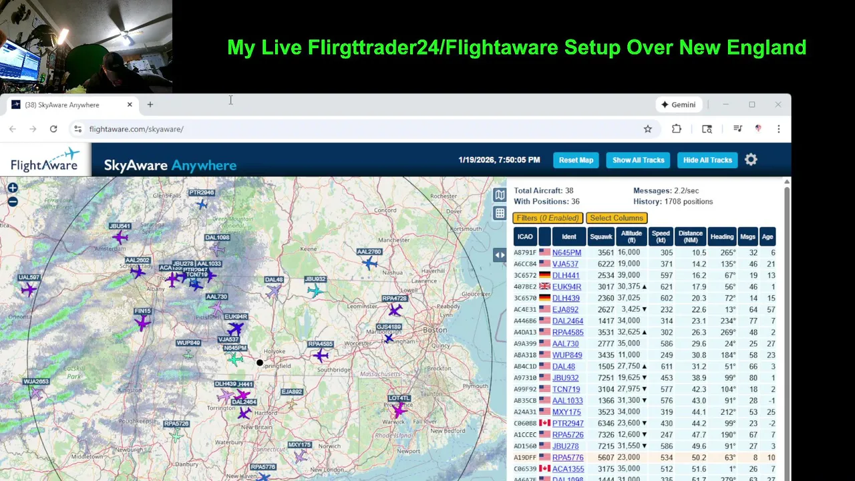Select PTR2946 aircraft on the map
The height and width of the screenshot is (481, 855).
pos(202,204)
